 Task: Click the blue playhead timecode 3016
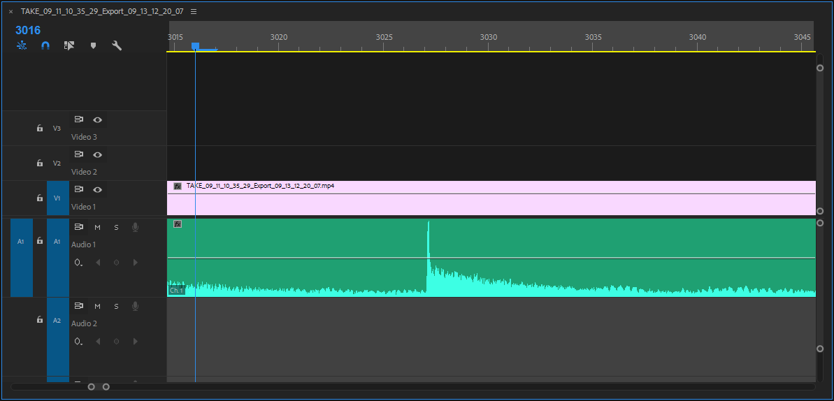[x=28, y=30]
